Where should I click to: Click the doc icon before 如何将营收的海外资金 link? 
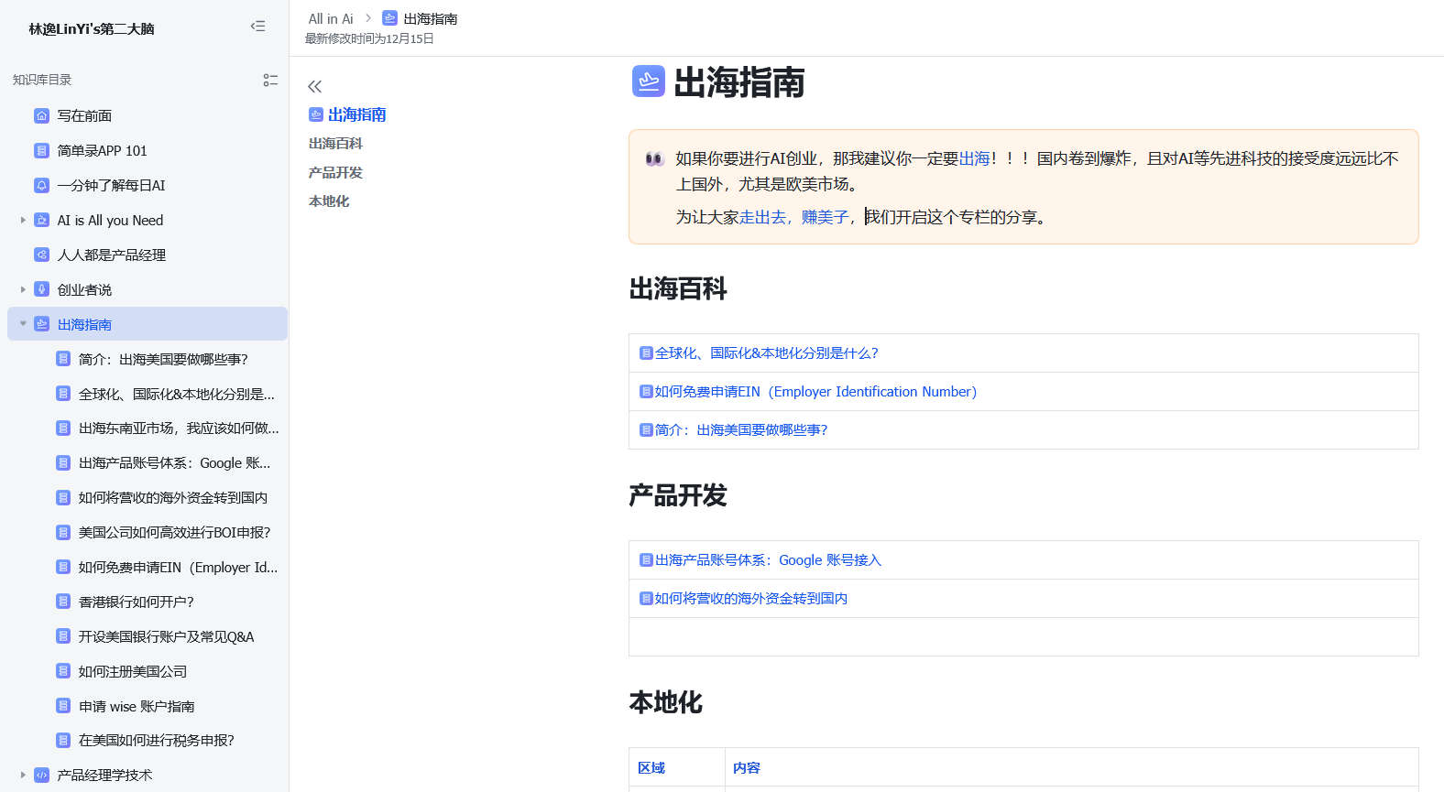coord(646,599)
